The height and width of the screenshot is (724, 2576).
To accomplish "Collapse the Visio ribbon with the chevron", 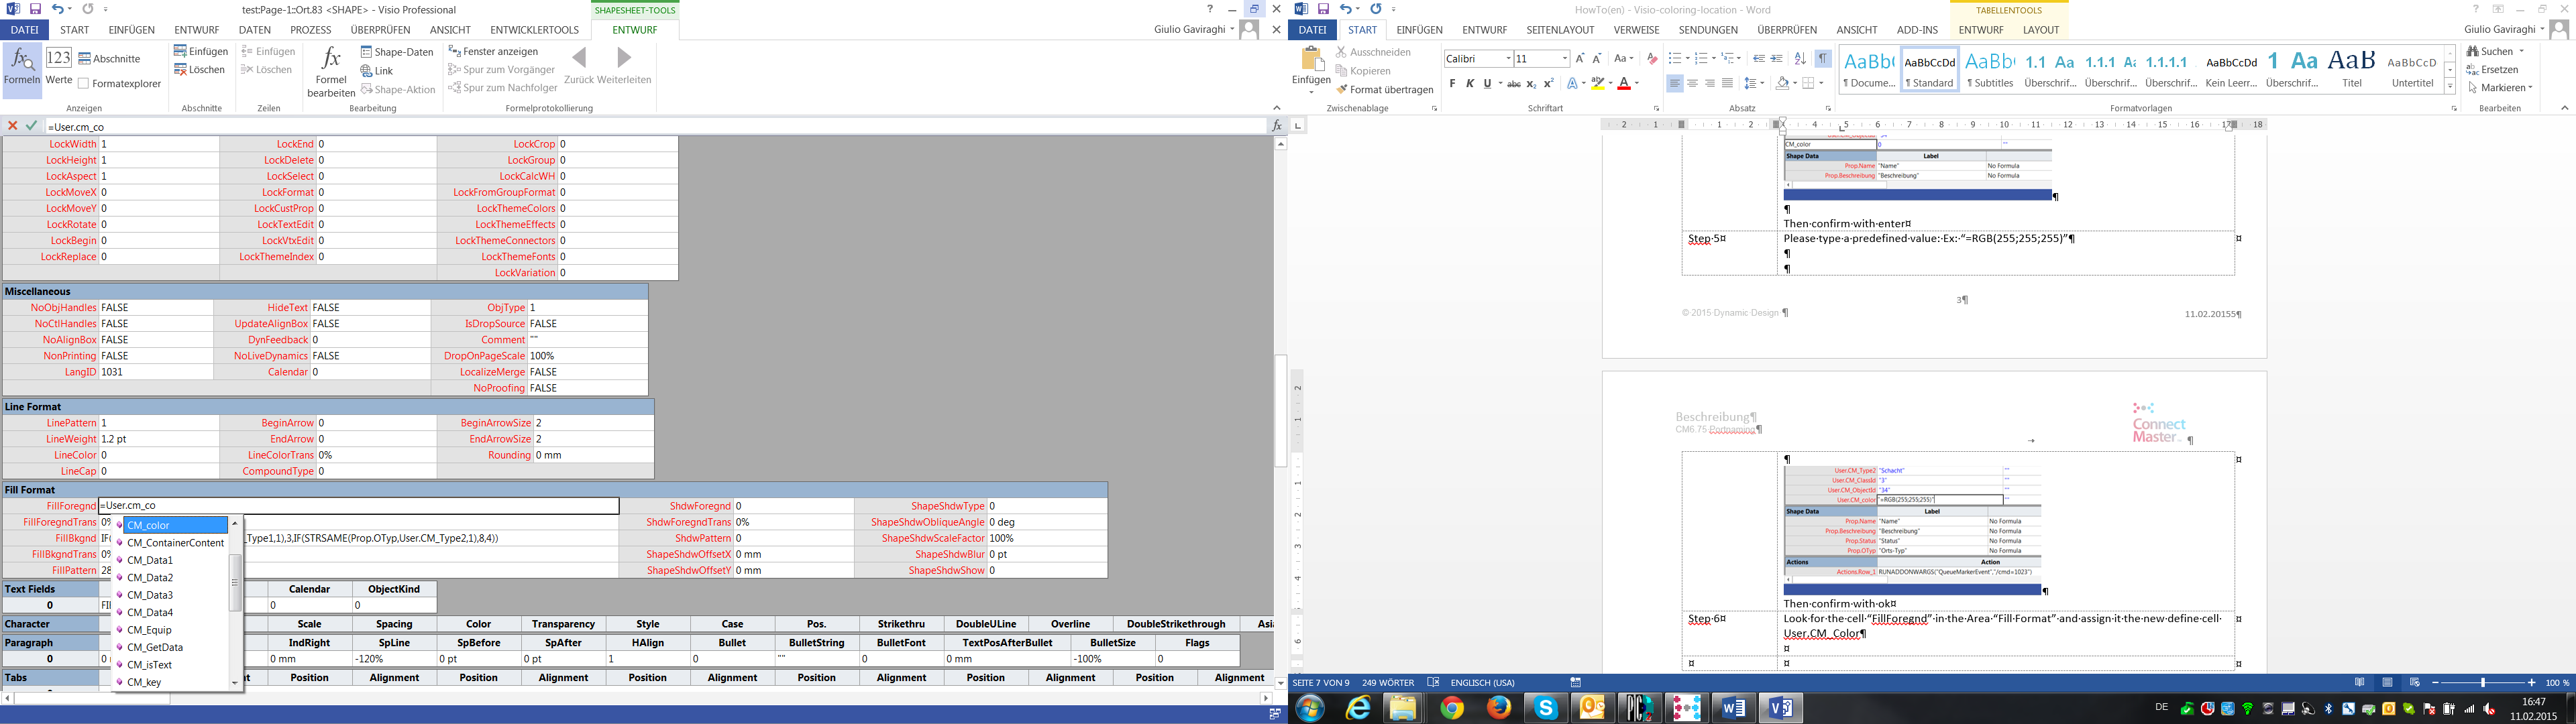I will pyautogui.click(x=1276, y=108).
